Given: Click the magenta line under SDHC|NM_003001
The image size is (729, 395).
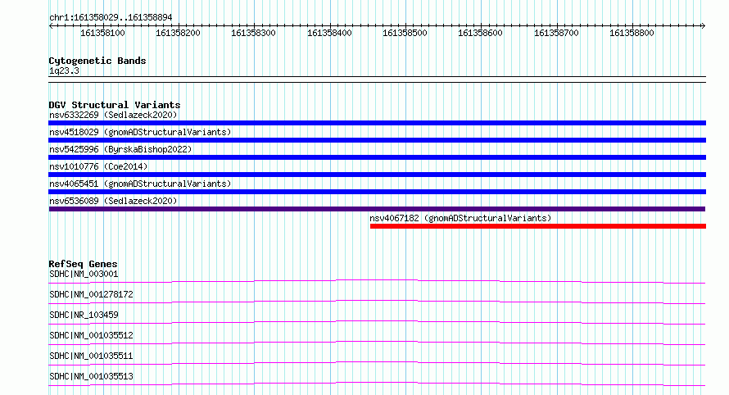Looking at the screenshot, I should pyautogui.click(x=377, y=281).
